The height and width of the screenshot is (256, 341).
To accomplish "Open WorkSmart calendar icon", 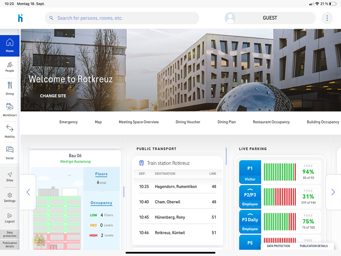I will 10,106.
